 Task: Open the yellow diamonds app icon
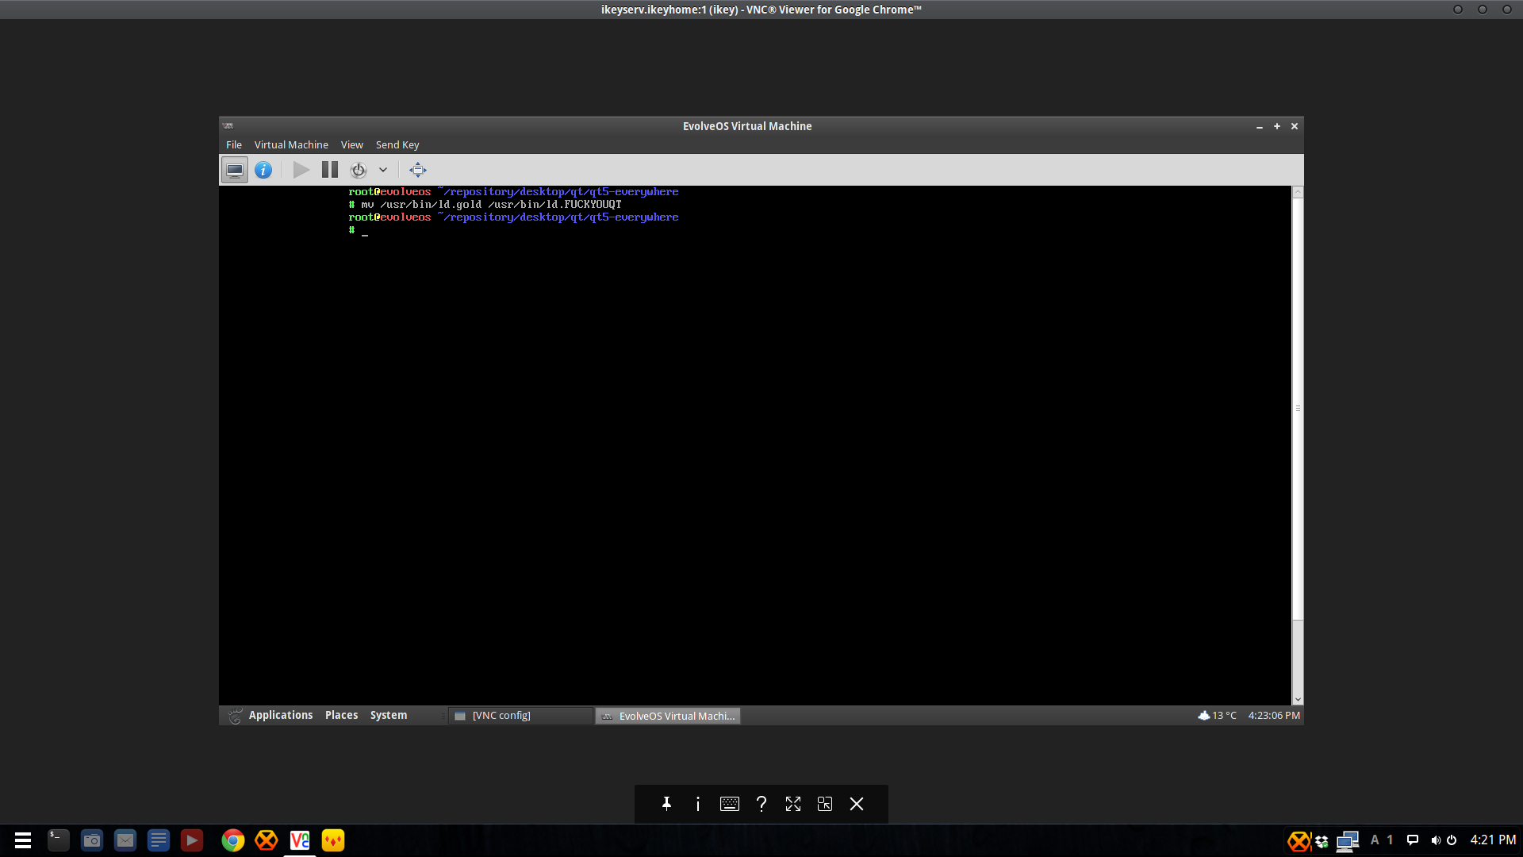[x=333, y=840]
